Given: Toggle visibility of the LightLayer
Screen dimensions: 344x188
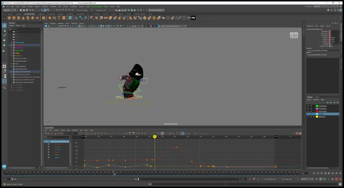Looking at the screenshot, I should [308, 117].
